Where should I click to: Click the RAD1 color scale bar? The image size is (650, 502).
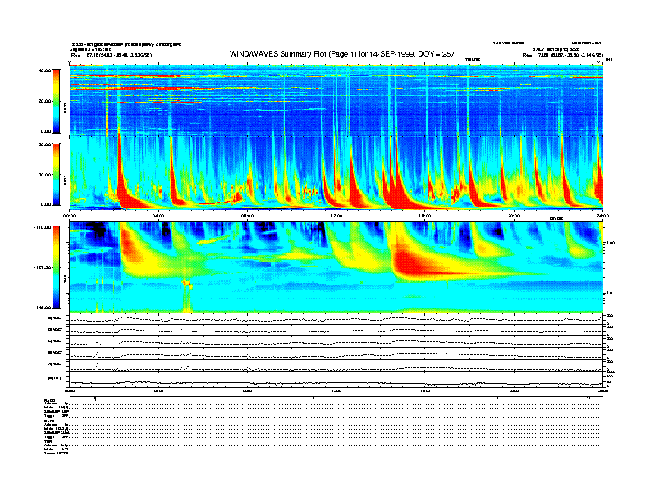click(x=56, y=174)
